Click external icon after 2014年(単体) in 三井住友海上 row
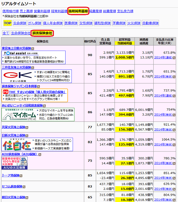This screenshot has height=202, width=178. [174, 77]
